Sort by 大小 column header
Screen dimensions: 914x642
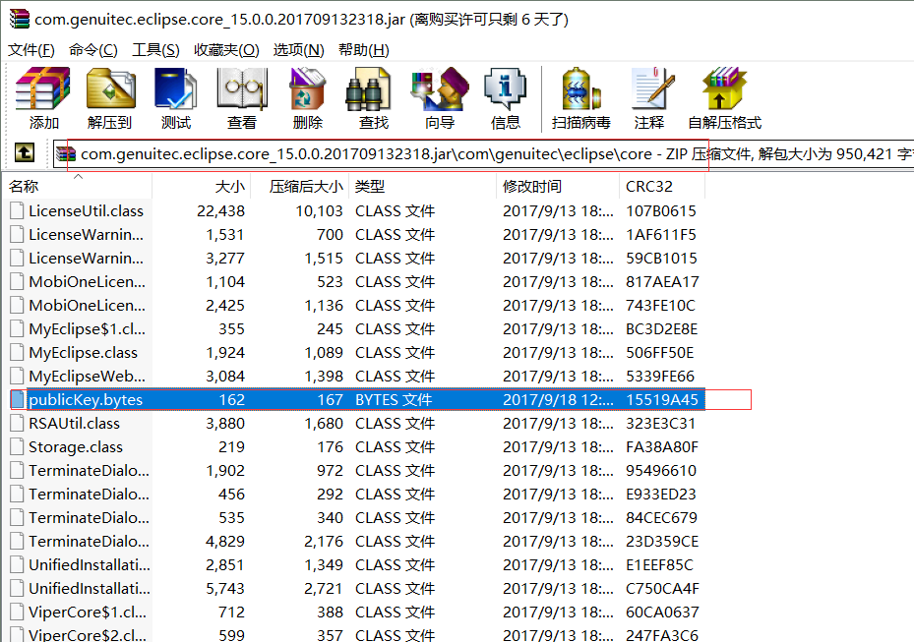202,187
